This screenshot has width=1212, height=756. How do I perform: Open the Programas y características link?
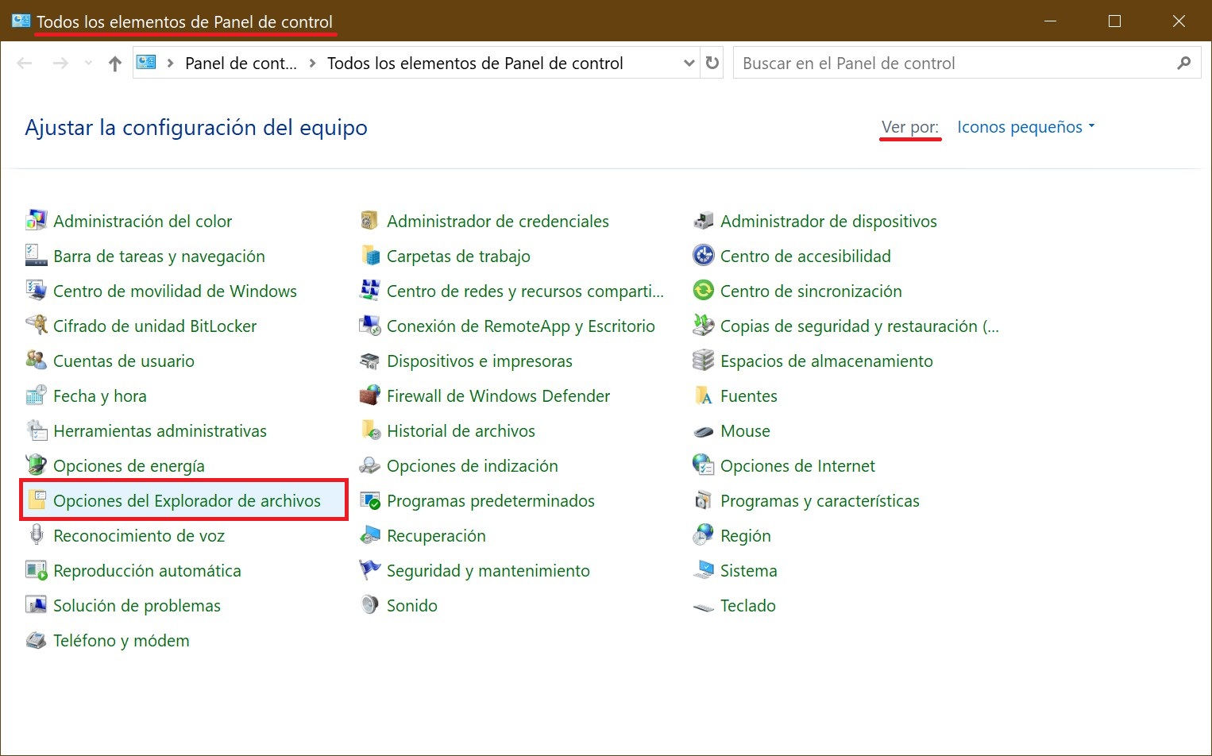pyautogui.click(x=819, y=500)
